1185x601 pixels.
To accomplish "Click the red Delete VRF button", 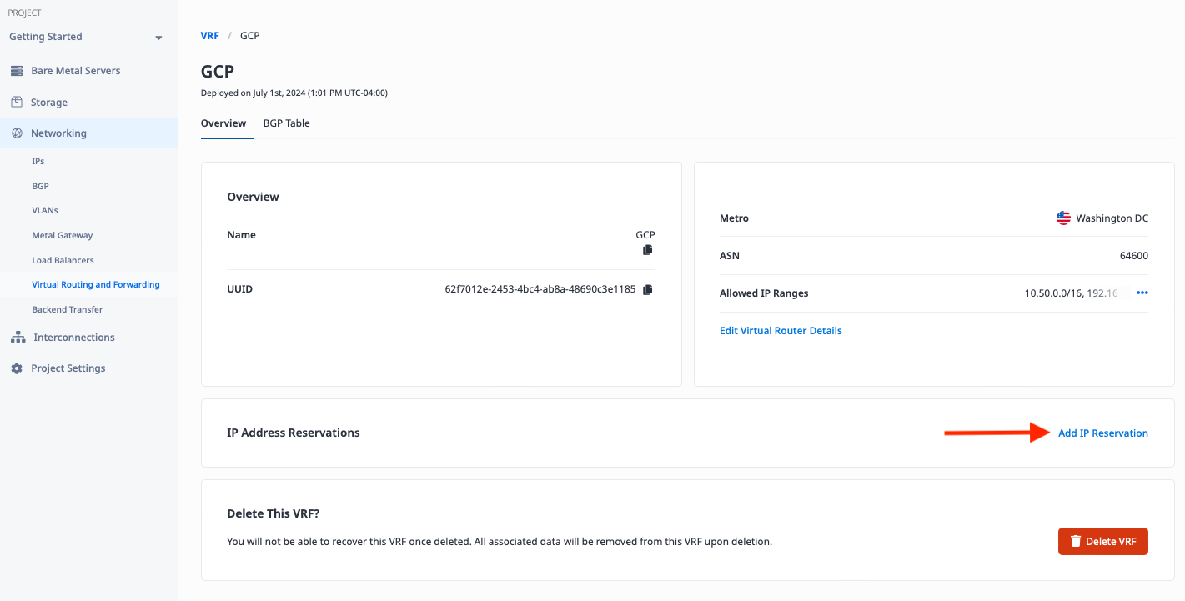I will [1102, 542].
